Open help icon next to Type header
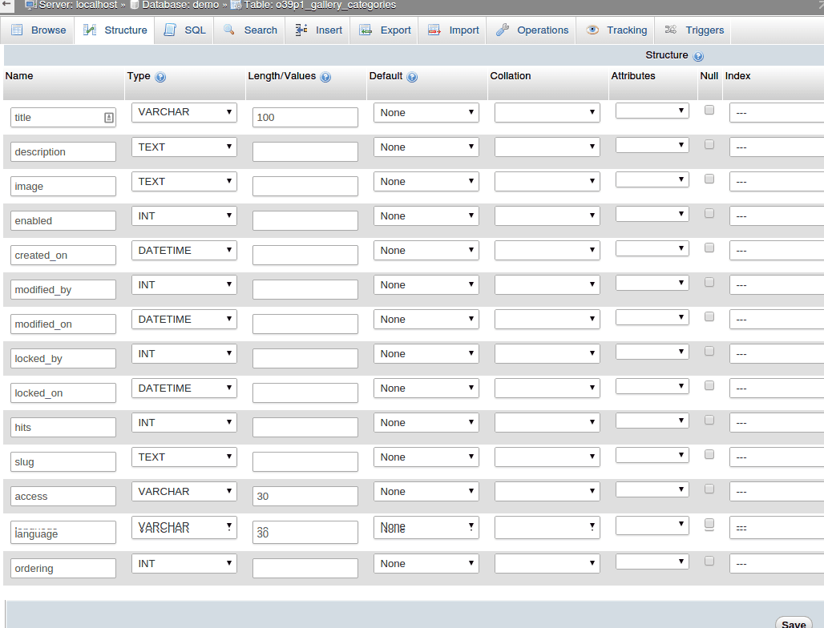The image size is (824, 628). 160,77
